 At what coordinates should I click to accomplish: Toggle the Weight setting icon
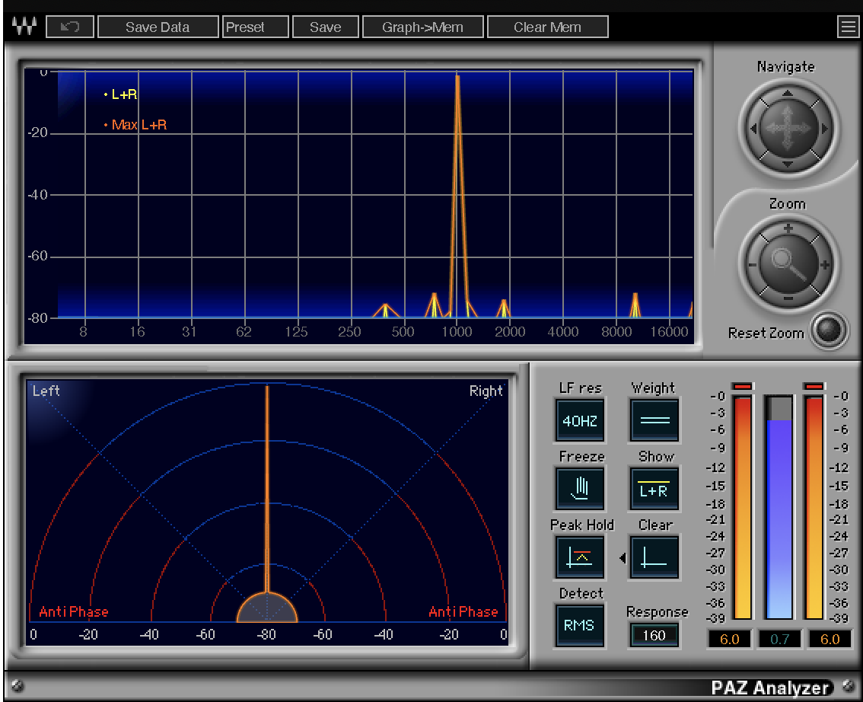pos(654,420)
